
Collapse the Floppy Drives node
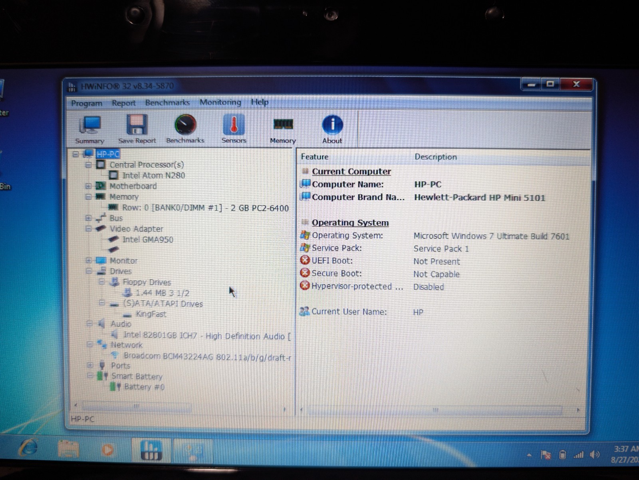tap(102, 282)
